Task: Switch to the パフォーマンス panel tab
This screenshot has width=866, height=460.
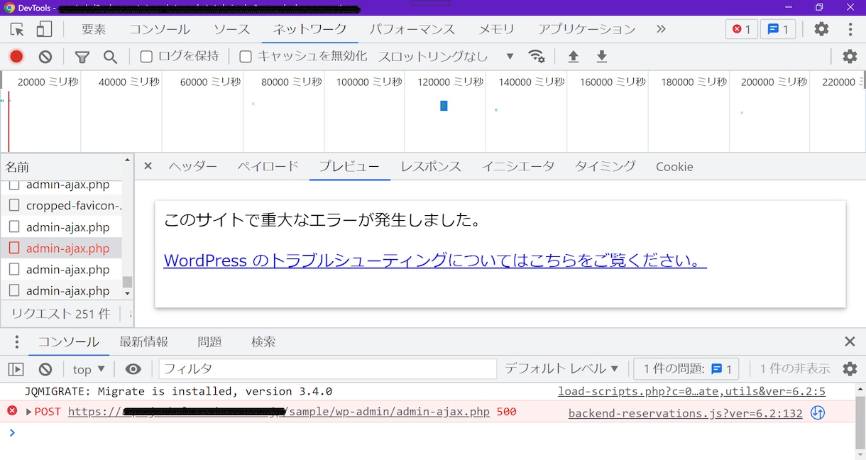Action: (x=412, y=29)
